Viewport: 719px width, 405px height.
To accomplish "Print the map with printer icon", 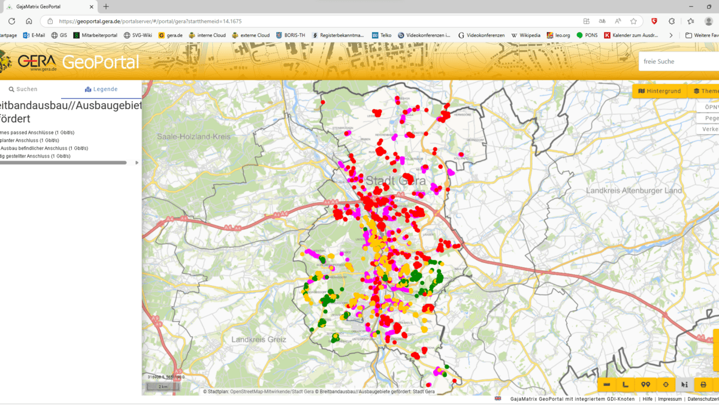I will click(x=703, y=385).
